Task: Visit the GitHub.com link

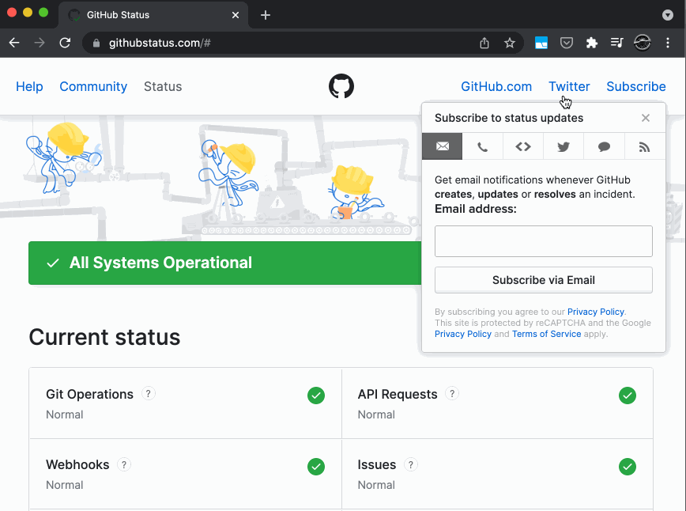Action: pyautogui.click(x=496, y=87)
